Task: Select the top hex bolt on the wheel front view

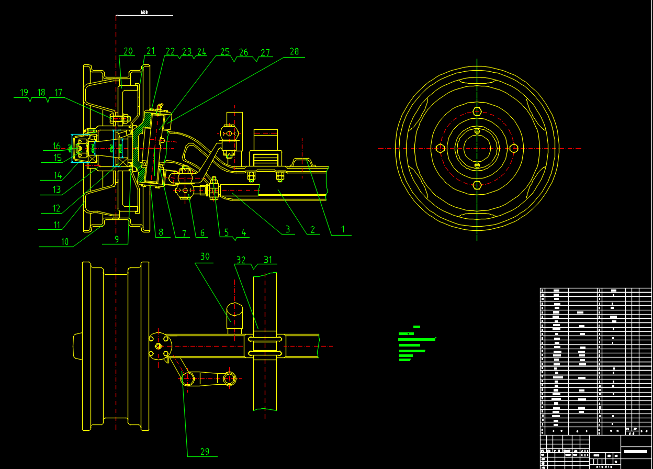Action: (477, 111)
